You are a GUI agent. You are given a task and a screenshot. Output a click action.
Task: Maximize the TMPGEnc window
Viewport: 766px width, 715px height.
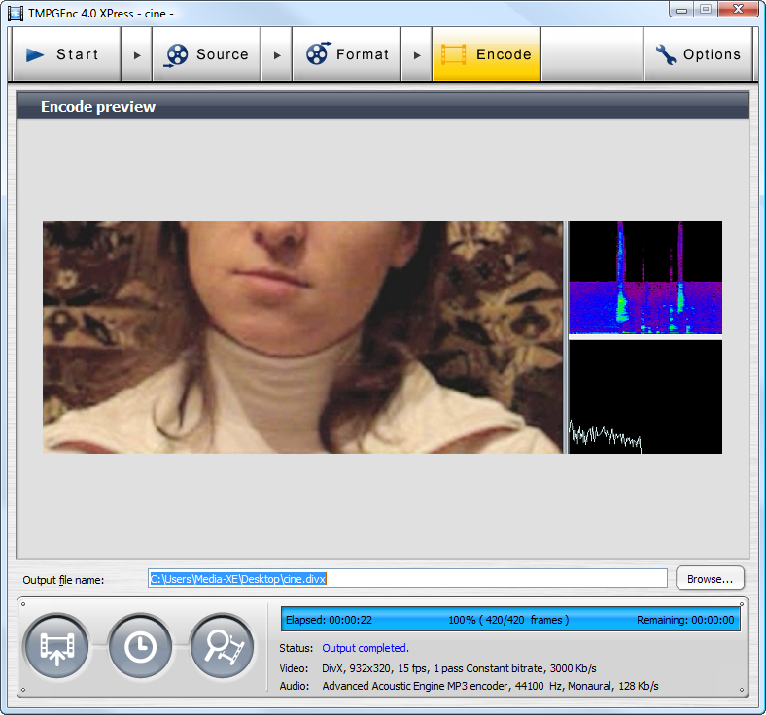(706, 10)
